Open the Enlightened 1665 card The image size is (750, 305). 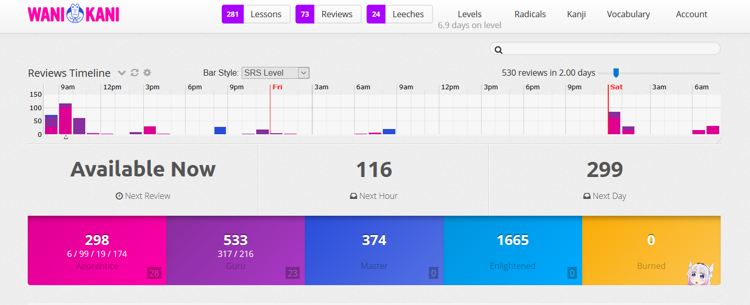513,251
